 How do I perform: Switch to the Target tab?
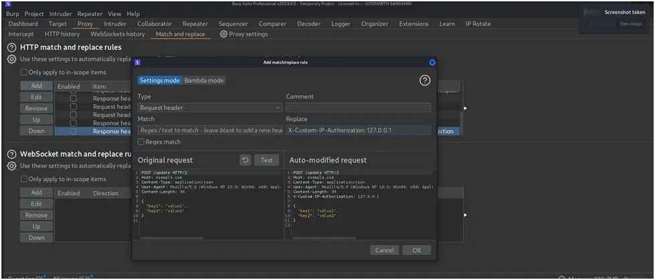(x=58, y=24)
